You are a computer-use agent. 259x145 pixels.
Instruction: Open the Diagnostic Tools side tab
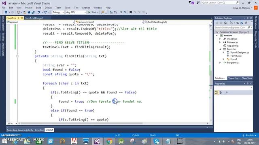click(x=256, y=39)
